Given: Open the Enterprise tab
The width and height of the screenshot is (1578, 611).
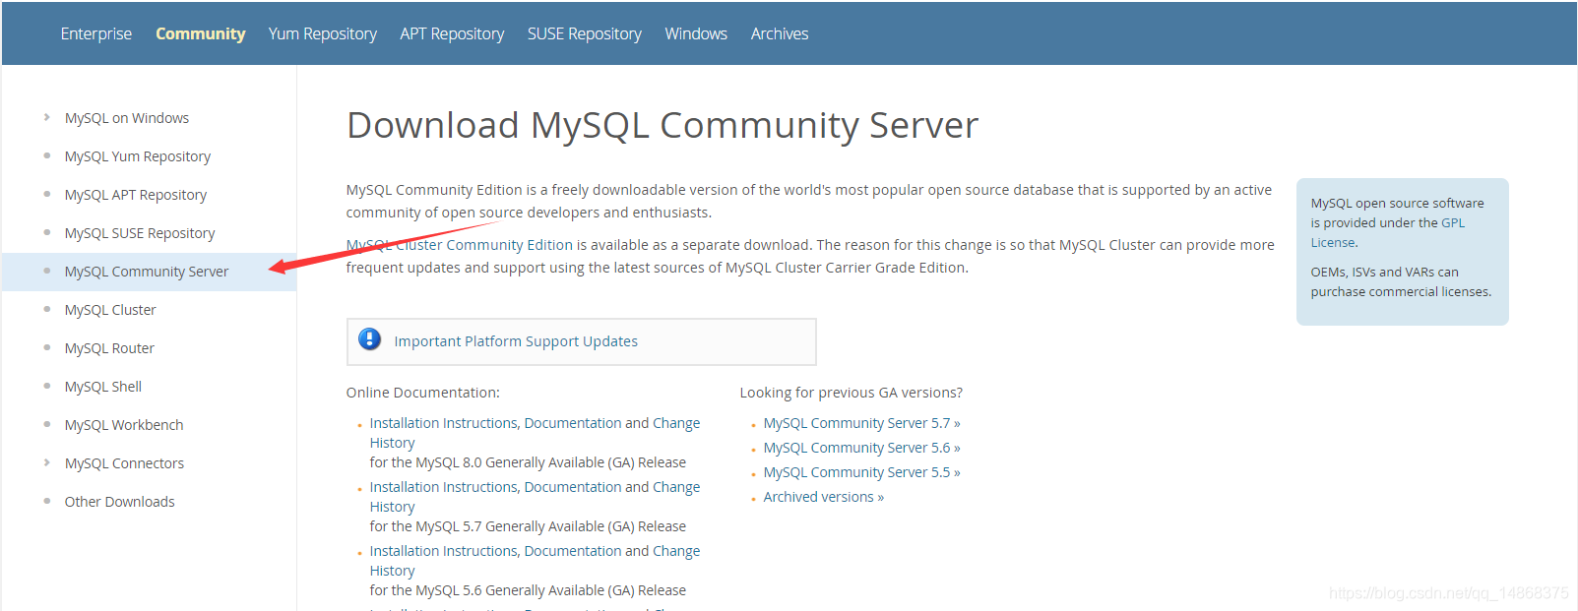Looking at the screenshot, I should click(95, 33).
